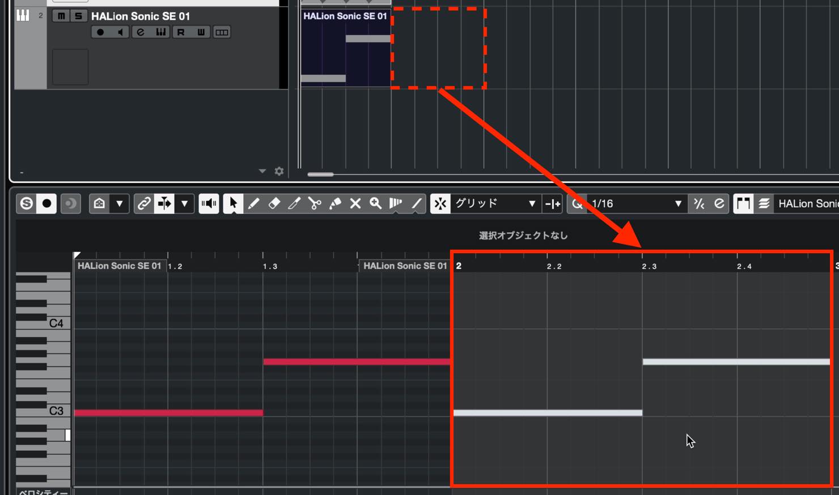Viewport: 839px width, 495px height.
Task: Open track list settings gear icon
Action: [279, 171]
